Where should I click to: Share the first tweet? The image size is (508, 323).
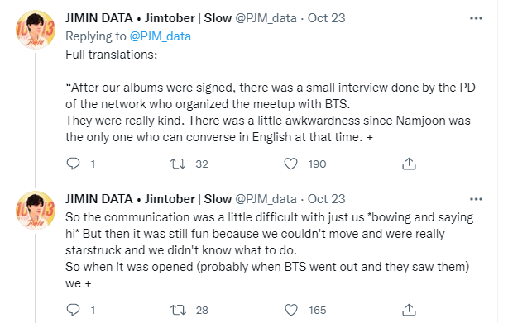[409, 164]
